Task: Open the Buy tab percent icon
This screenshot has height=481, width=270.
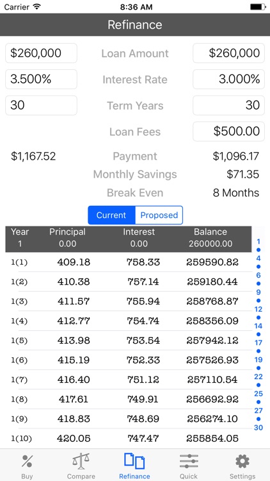Action: click(28, 462)
